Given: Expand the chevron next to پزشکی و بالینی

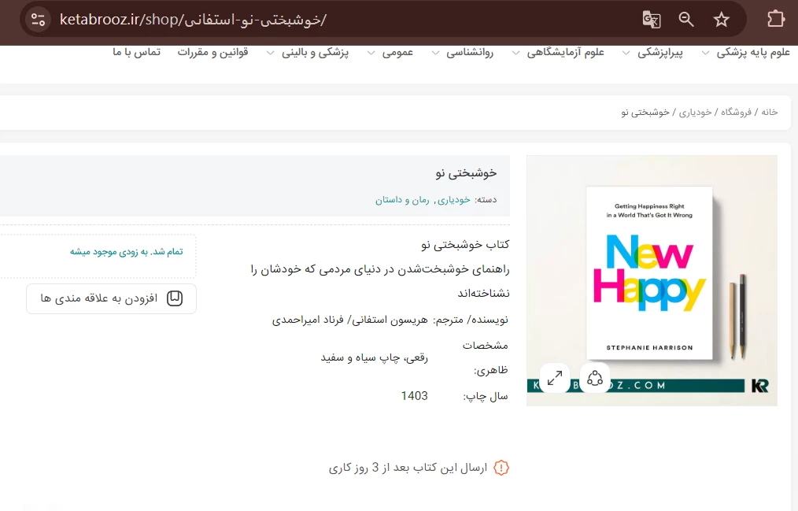Looking at the screenshot, I should coord(271,53).
